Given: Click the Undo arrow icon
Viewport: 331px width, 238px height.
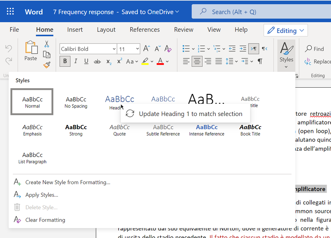Looking at the screenshot, I should click(x=9, y=49).
